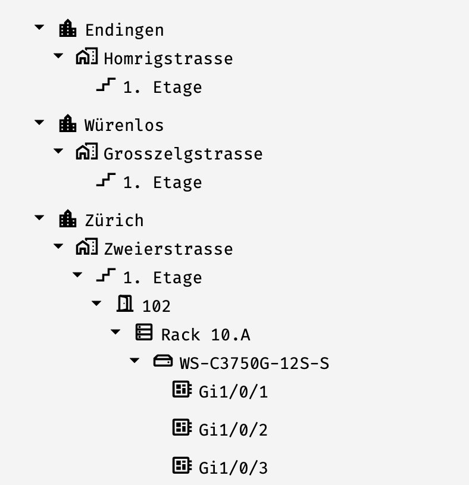Viewport: 469px width, 485px height.
Task: Click the port icon beside Gi1/0/3
Action: pos(182,466)
